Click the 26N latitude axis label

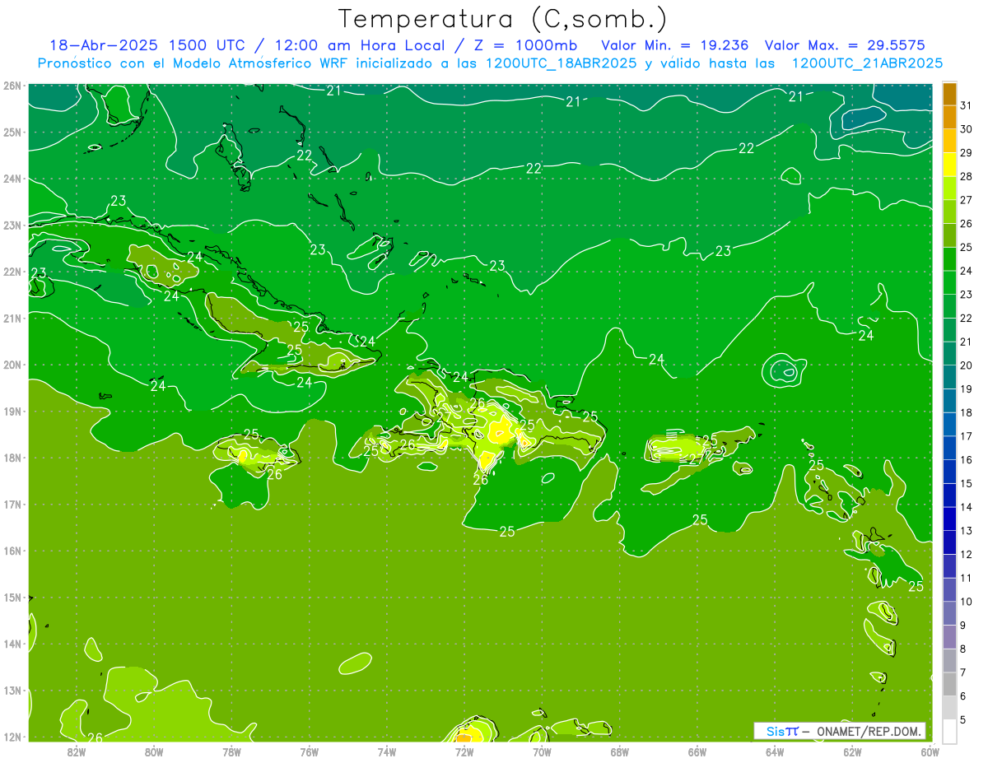[x=12, y=86]
